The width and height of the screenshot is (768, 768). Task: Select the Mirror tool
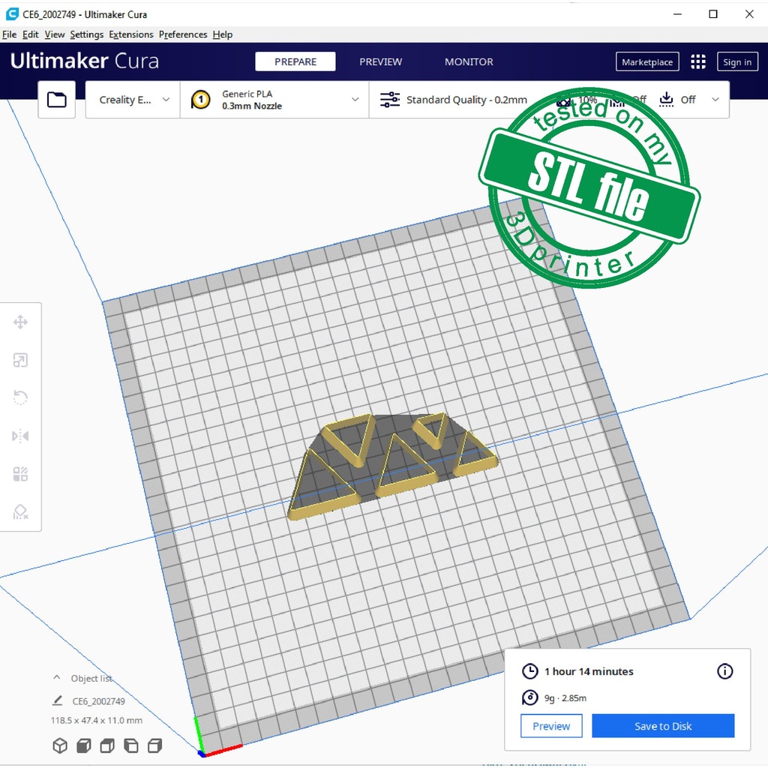(20, 436)
